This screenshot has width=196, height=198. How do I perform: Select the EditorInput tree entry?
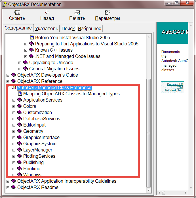(35, 125)
